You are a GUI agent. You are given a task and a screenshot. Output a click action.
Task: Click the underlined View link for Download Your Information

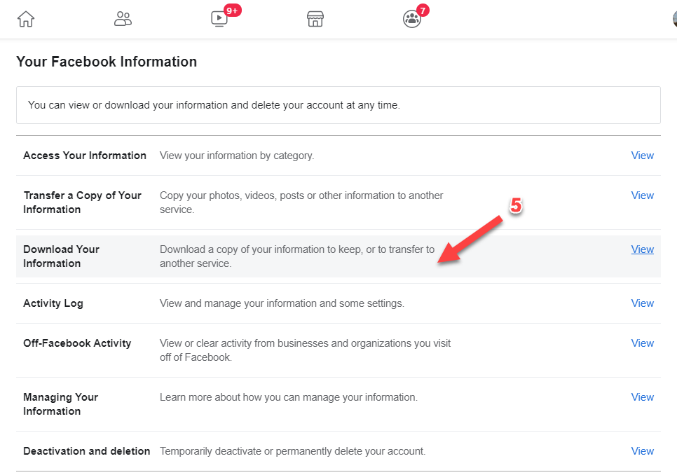coord(642,249)
